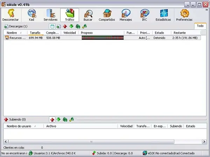This screenshot has width=210, height=157.
Task: Sort downloads by Restante column
Action: [x=186, y=33]
